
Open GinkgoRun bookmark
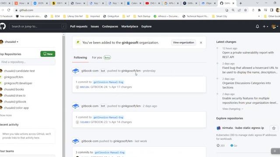[111, 16]
